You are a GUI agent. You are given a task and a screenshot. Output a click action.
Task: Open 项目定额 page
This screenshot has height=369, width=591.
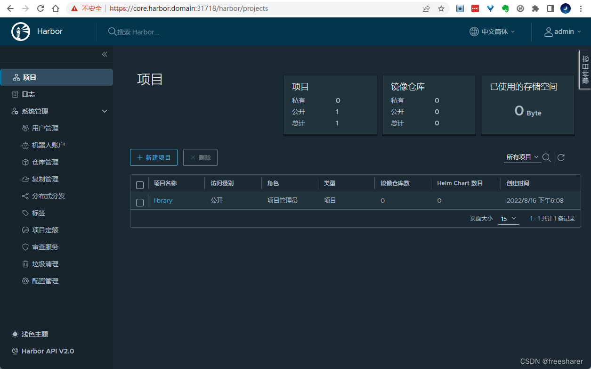click(45, 230)
